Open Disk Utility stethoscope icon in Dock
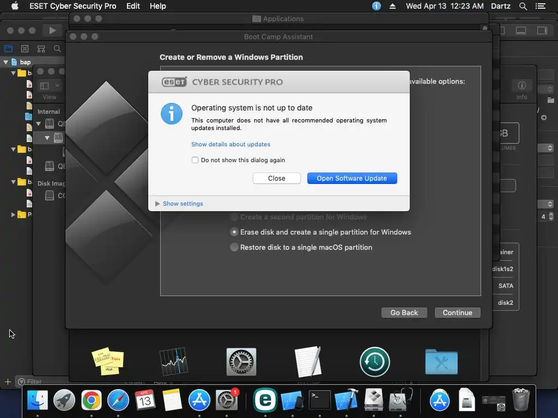Image resolution: width=558 pixels, height=418 pixels. (x=401, y=400)
